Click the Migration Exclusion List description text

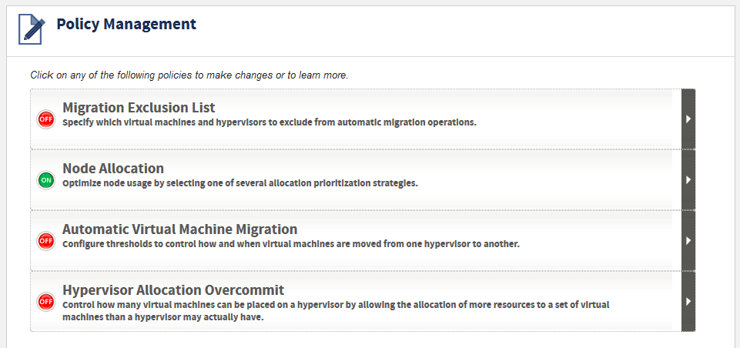(270, 122)
